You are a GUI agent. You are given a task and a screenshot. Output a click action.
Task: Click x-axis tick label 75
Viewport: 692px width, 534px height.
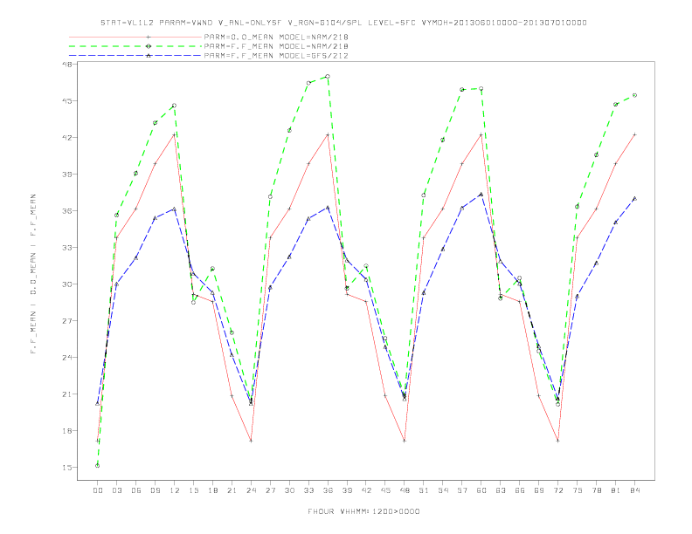pos(578,490)
